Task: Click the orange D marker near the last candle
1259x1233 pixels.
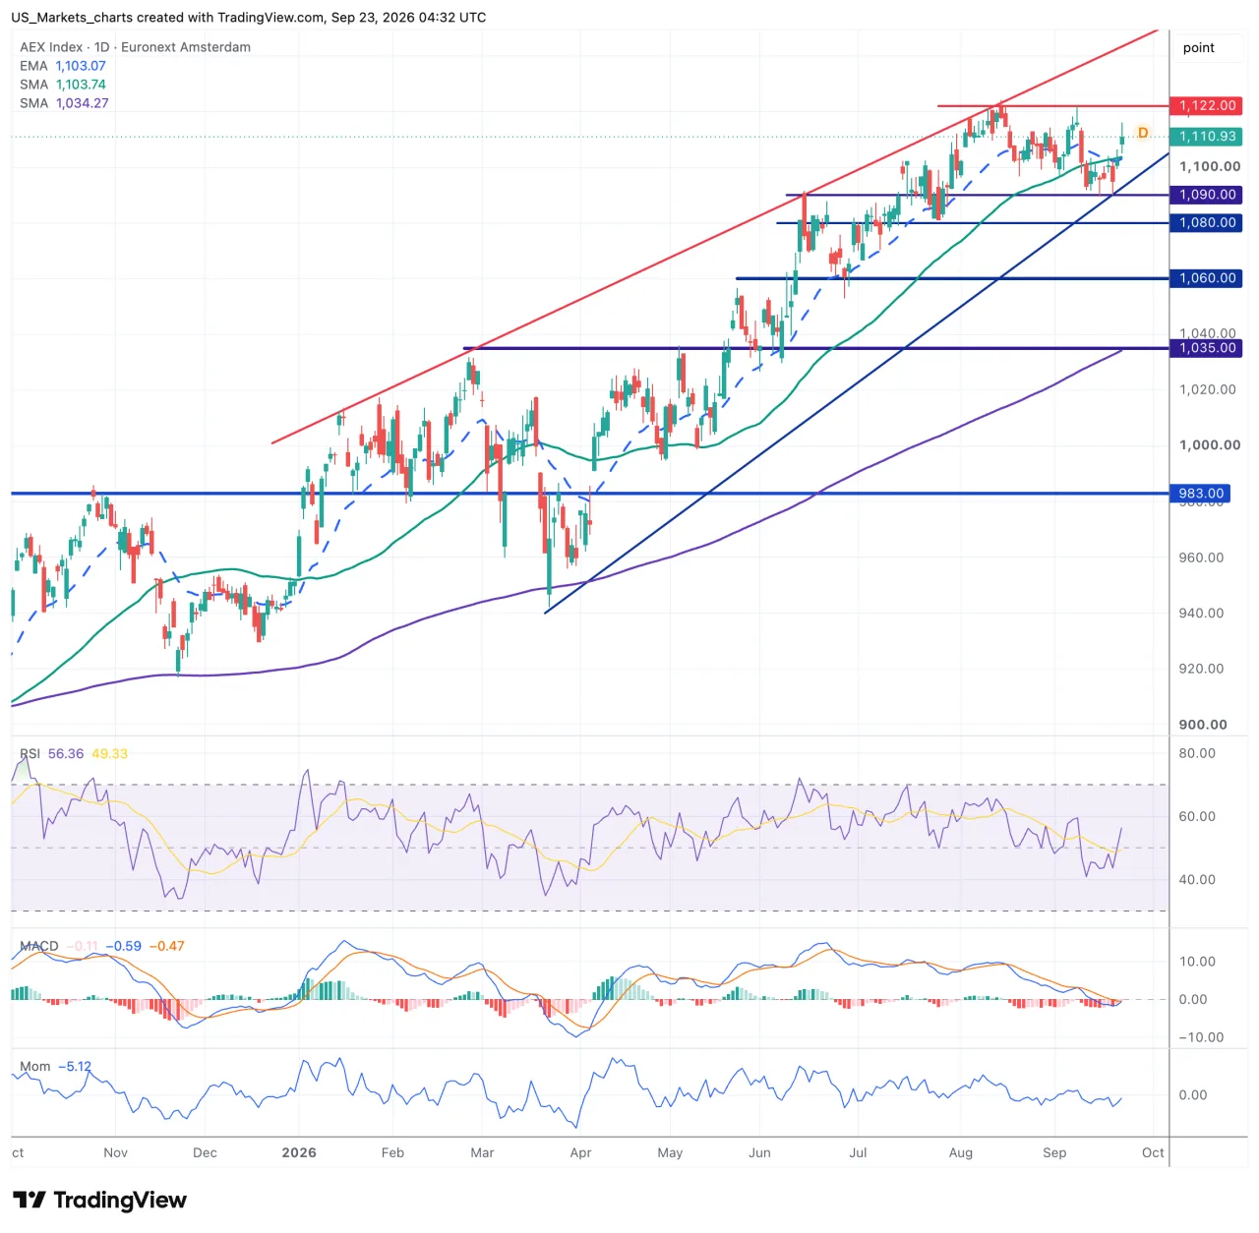Action: click(1142, 133)
